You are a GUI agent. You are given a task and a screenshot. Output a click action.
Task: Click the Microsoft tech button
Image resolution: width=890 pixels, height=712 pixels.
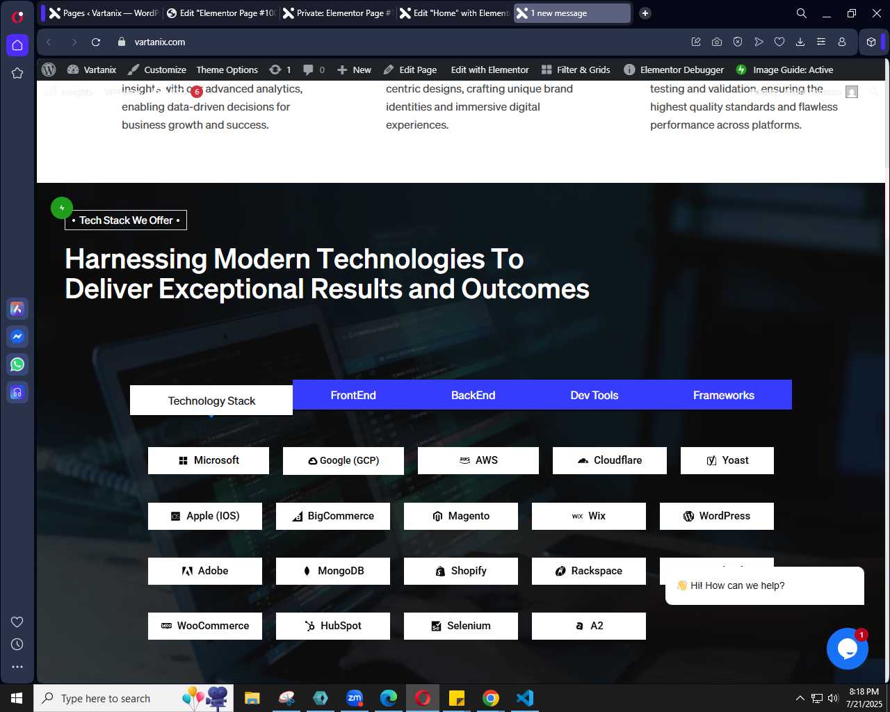pos(209,460)
